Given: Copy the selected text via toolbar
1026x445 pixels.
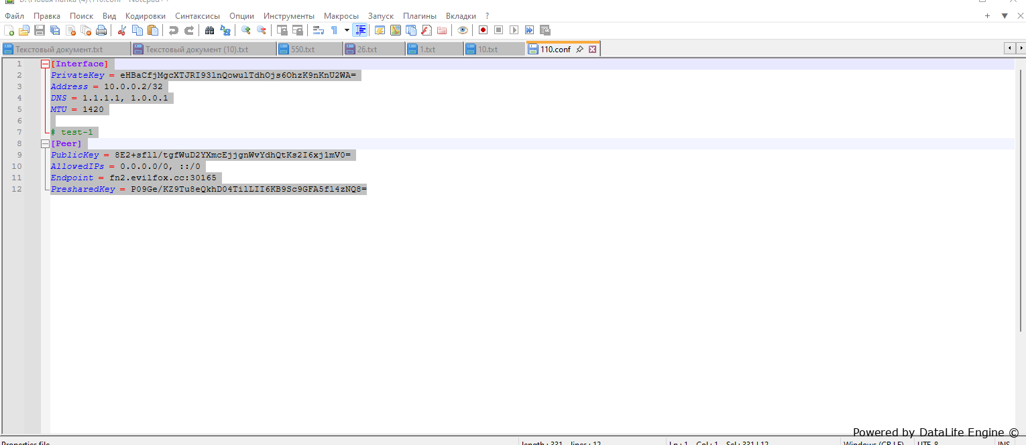Looking at the screenshot, I should tap(137, 30).
